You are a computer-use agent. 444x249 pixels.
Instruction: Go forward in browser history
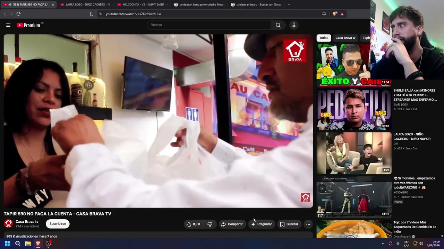11,14
